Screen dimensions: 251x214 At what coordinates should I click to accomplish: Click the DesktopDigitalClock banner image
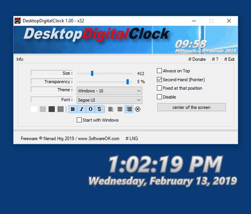point(126,40)
